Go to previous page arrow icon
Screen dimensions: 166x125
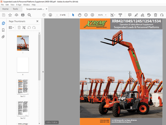click(44, 15)
